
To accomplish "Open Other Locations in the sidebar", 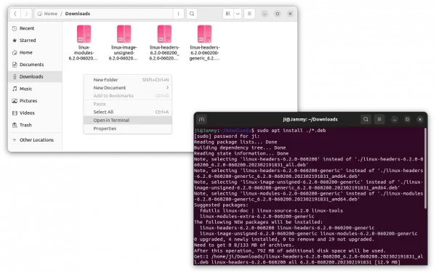I will point(35,140).
